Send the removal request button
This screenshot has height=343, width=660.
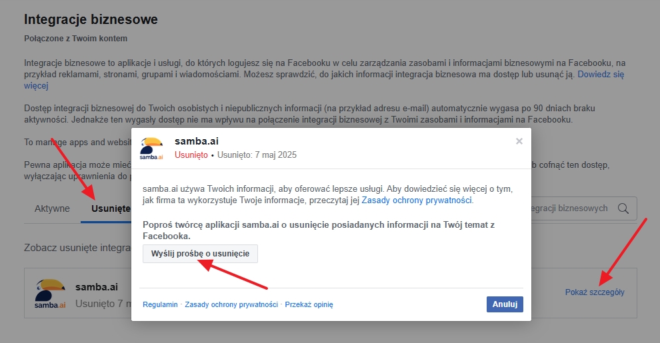click(x=201, y=254)
